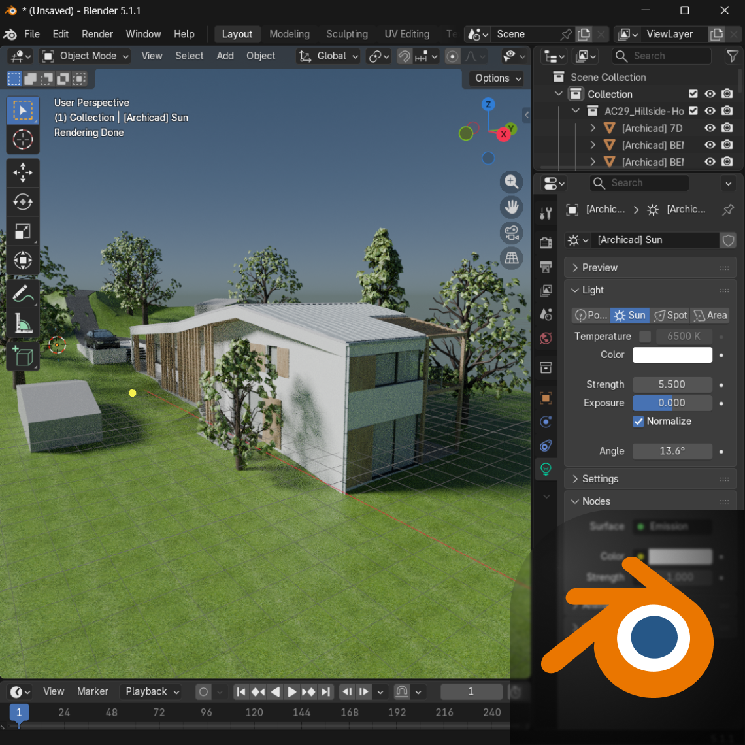Viewport: 745px width, 745px height.
Task: Switch perspective/orthographic grid icon
Action: [511, 258]
